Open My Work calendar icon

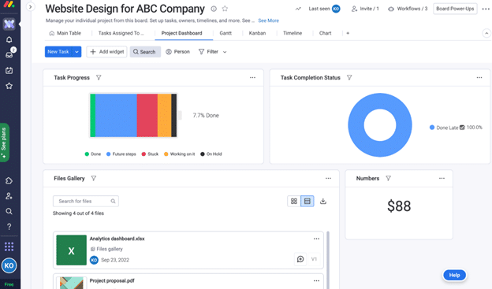[9, 71]
